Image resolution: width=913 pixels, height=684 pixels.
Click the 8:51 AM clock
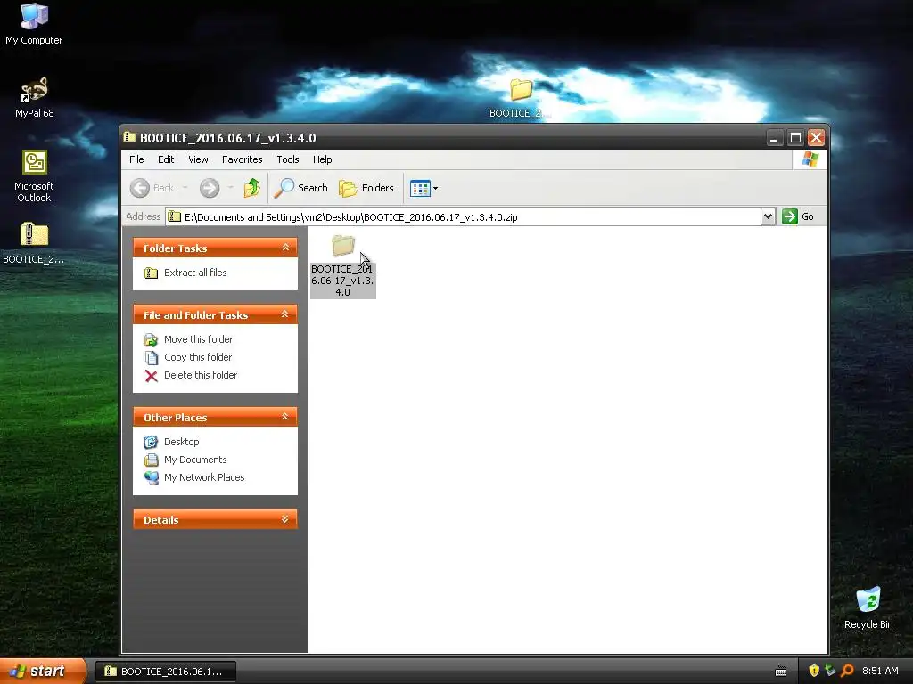tap(880, 671)
